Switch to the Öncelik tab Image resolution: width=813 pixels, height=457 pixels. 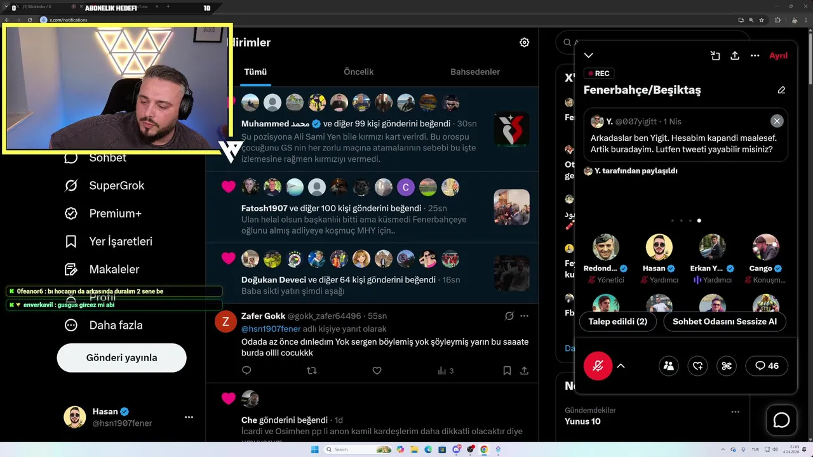click(x=358, y=72)
